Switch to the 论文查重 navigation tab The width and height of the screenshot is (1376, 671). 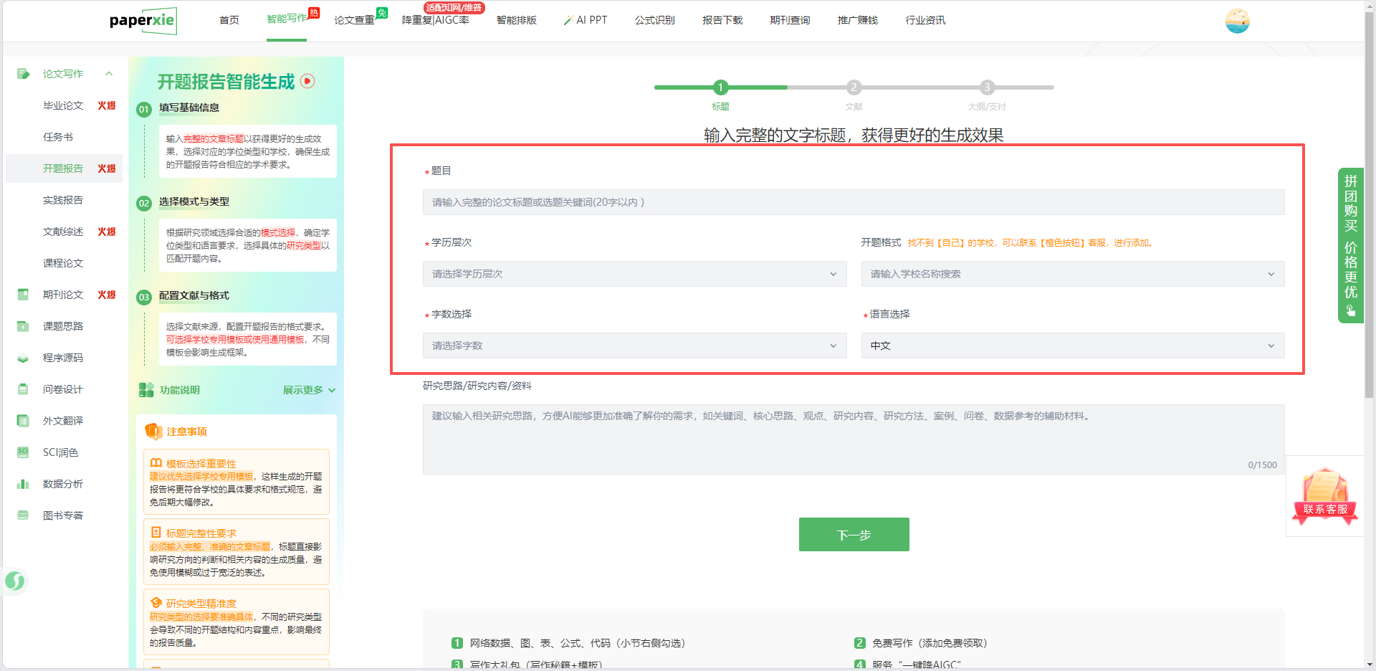pyautogui.click(x=354, y=20)
